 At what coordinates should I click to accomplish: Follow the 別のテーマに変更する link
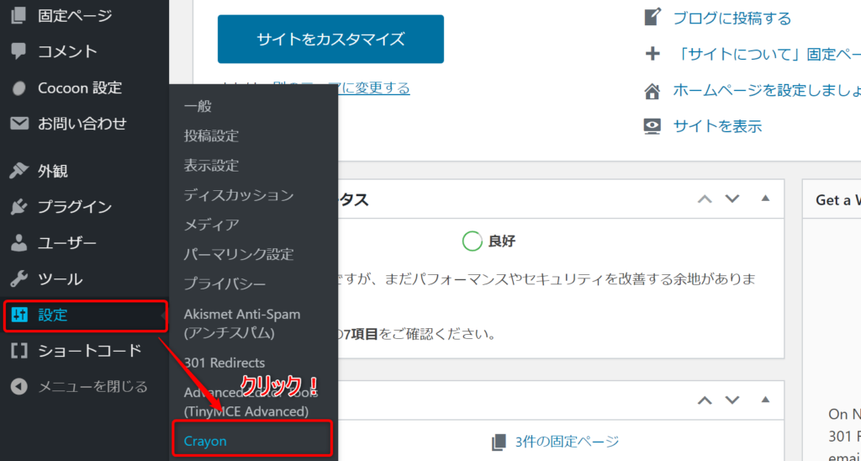[x=341, y=88]
